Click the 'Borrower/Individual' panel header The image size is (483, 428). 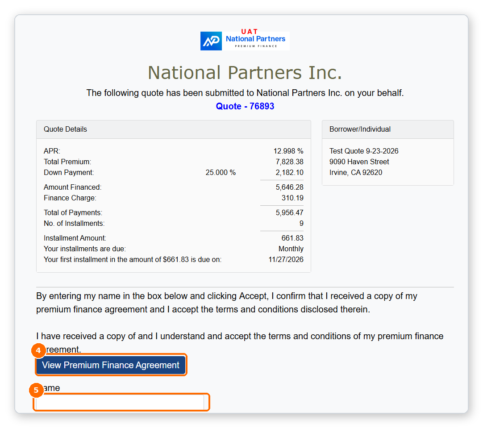[x=388, y=129]
